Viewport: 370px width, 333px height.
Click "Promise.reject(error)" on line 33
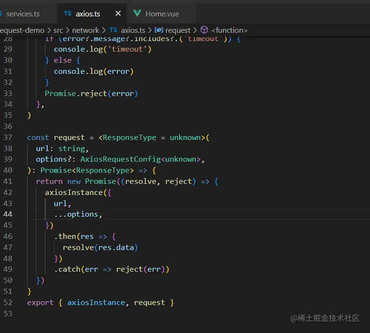pos(91,94)
